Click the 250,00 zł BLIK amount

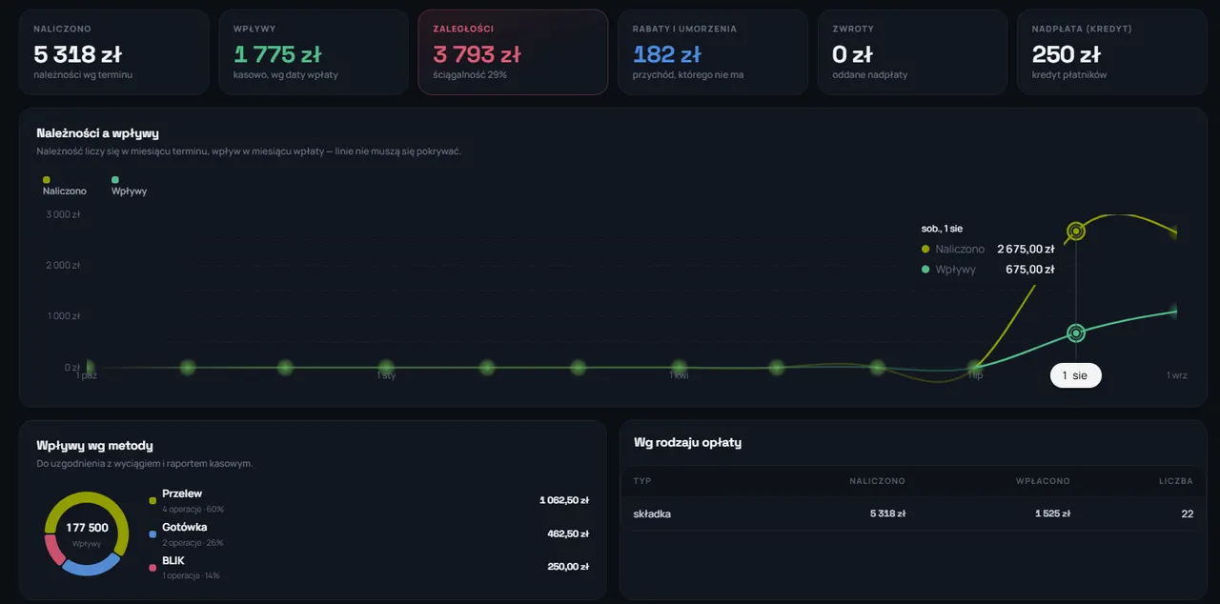coord(570,567)
